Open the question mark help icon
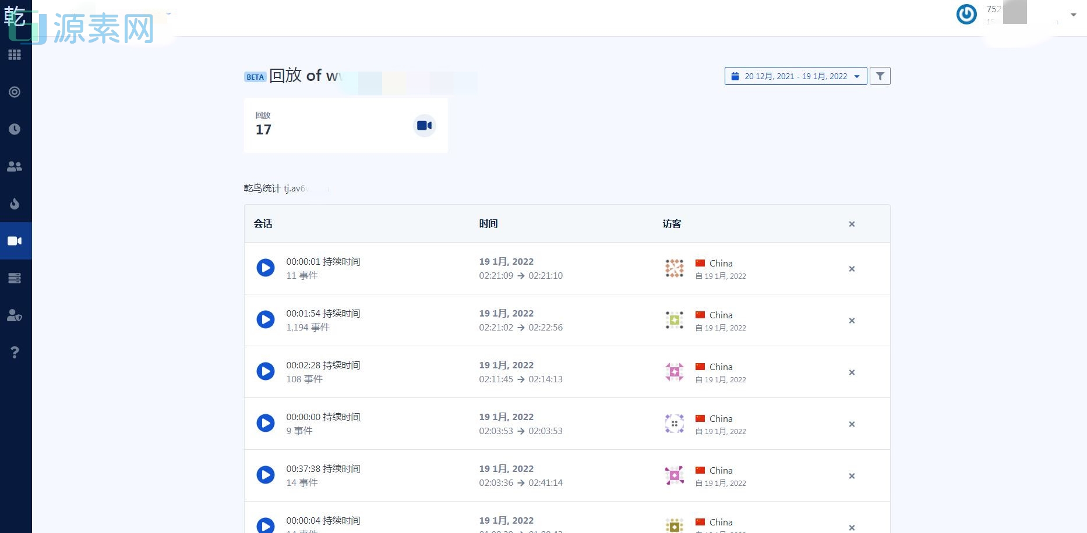 coord(15,353)
